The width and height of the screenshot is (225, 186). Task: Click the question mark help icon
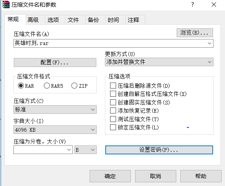point(193,4)
